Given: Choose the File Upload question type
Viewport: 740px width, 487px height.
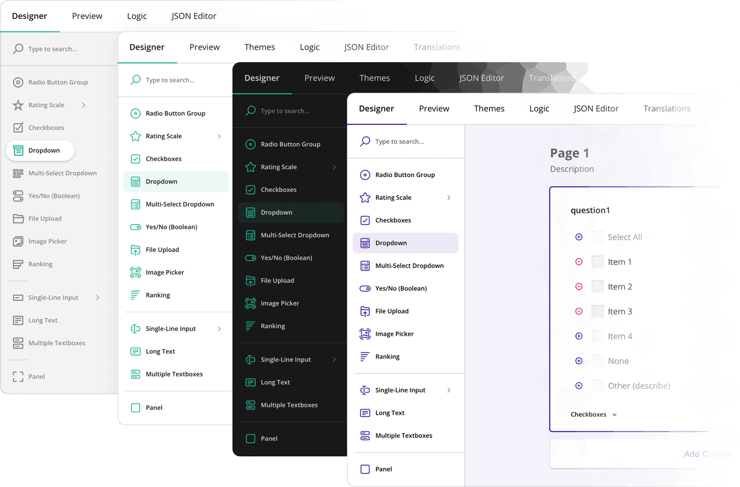Looking at the screenshot, I should click(391, 311).
